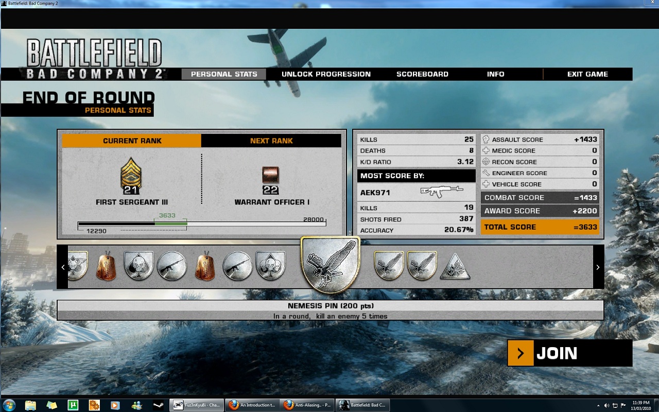659x412 pixels.
Task: Click the 'ACCURACY' 20.67% row
Action: (x=417, y=230)
